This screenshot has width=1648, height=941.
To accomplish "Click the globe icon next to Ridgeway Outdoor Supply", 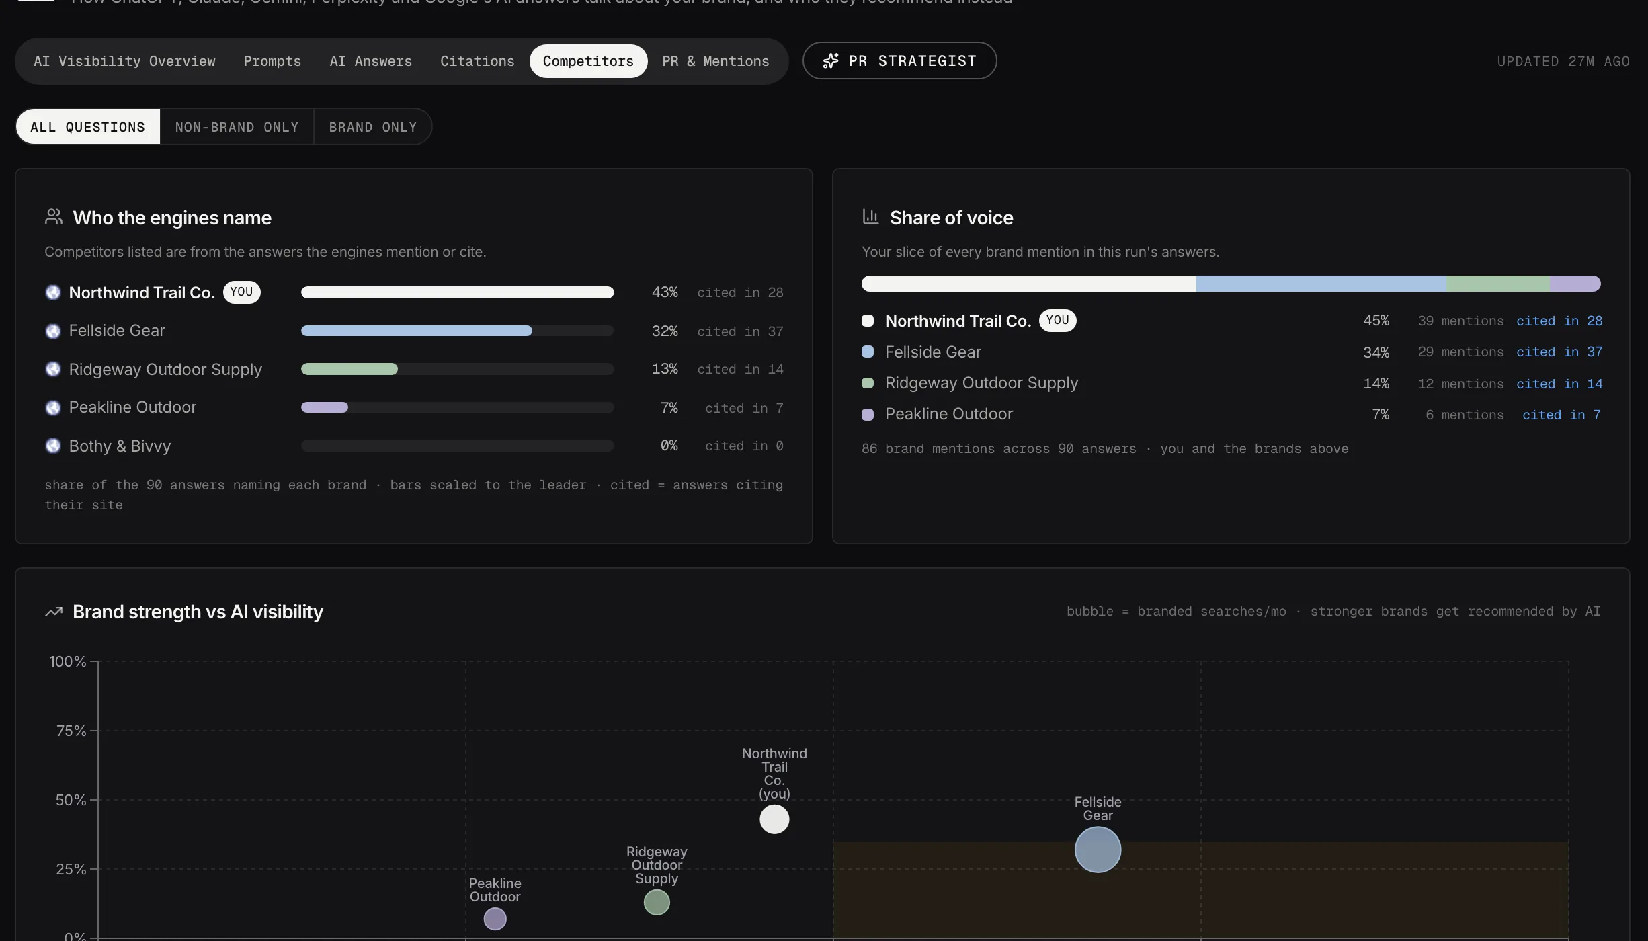I will pyautogui.click(x=52, y=369).
